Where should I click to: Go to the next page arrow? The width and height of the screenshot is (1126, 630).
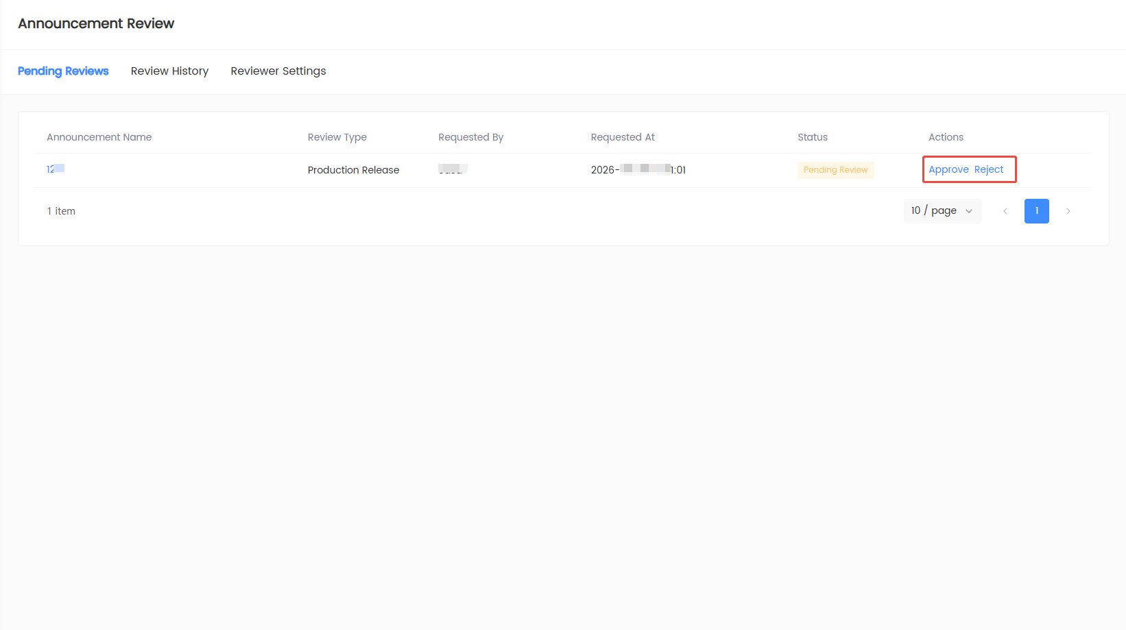(1068, 211)
